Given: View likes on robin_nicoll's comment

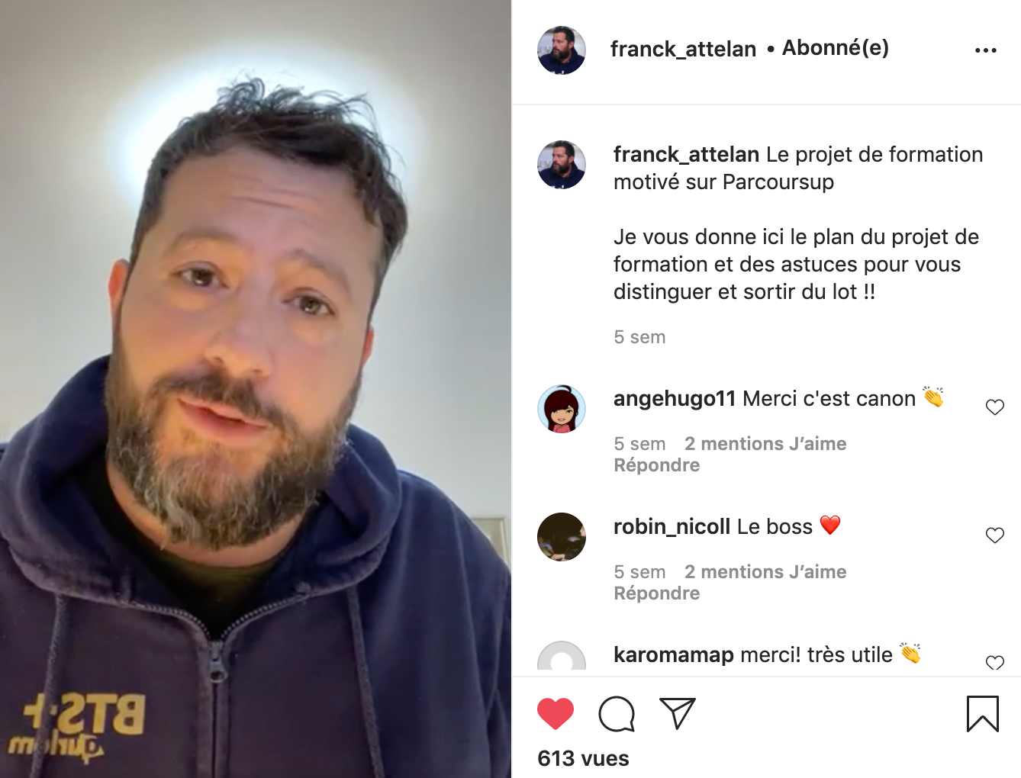Looking at the screenshot, I should (x=765, y=572).
